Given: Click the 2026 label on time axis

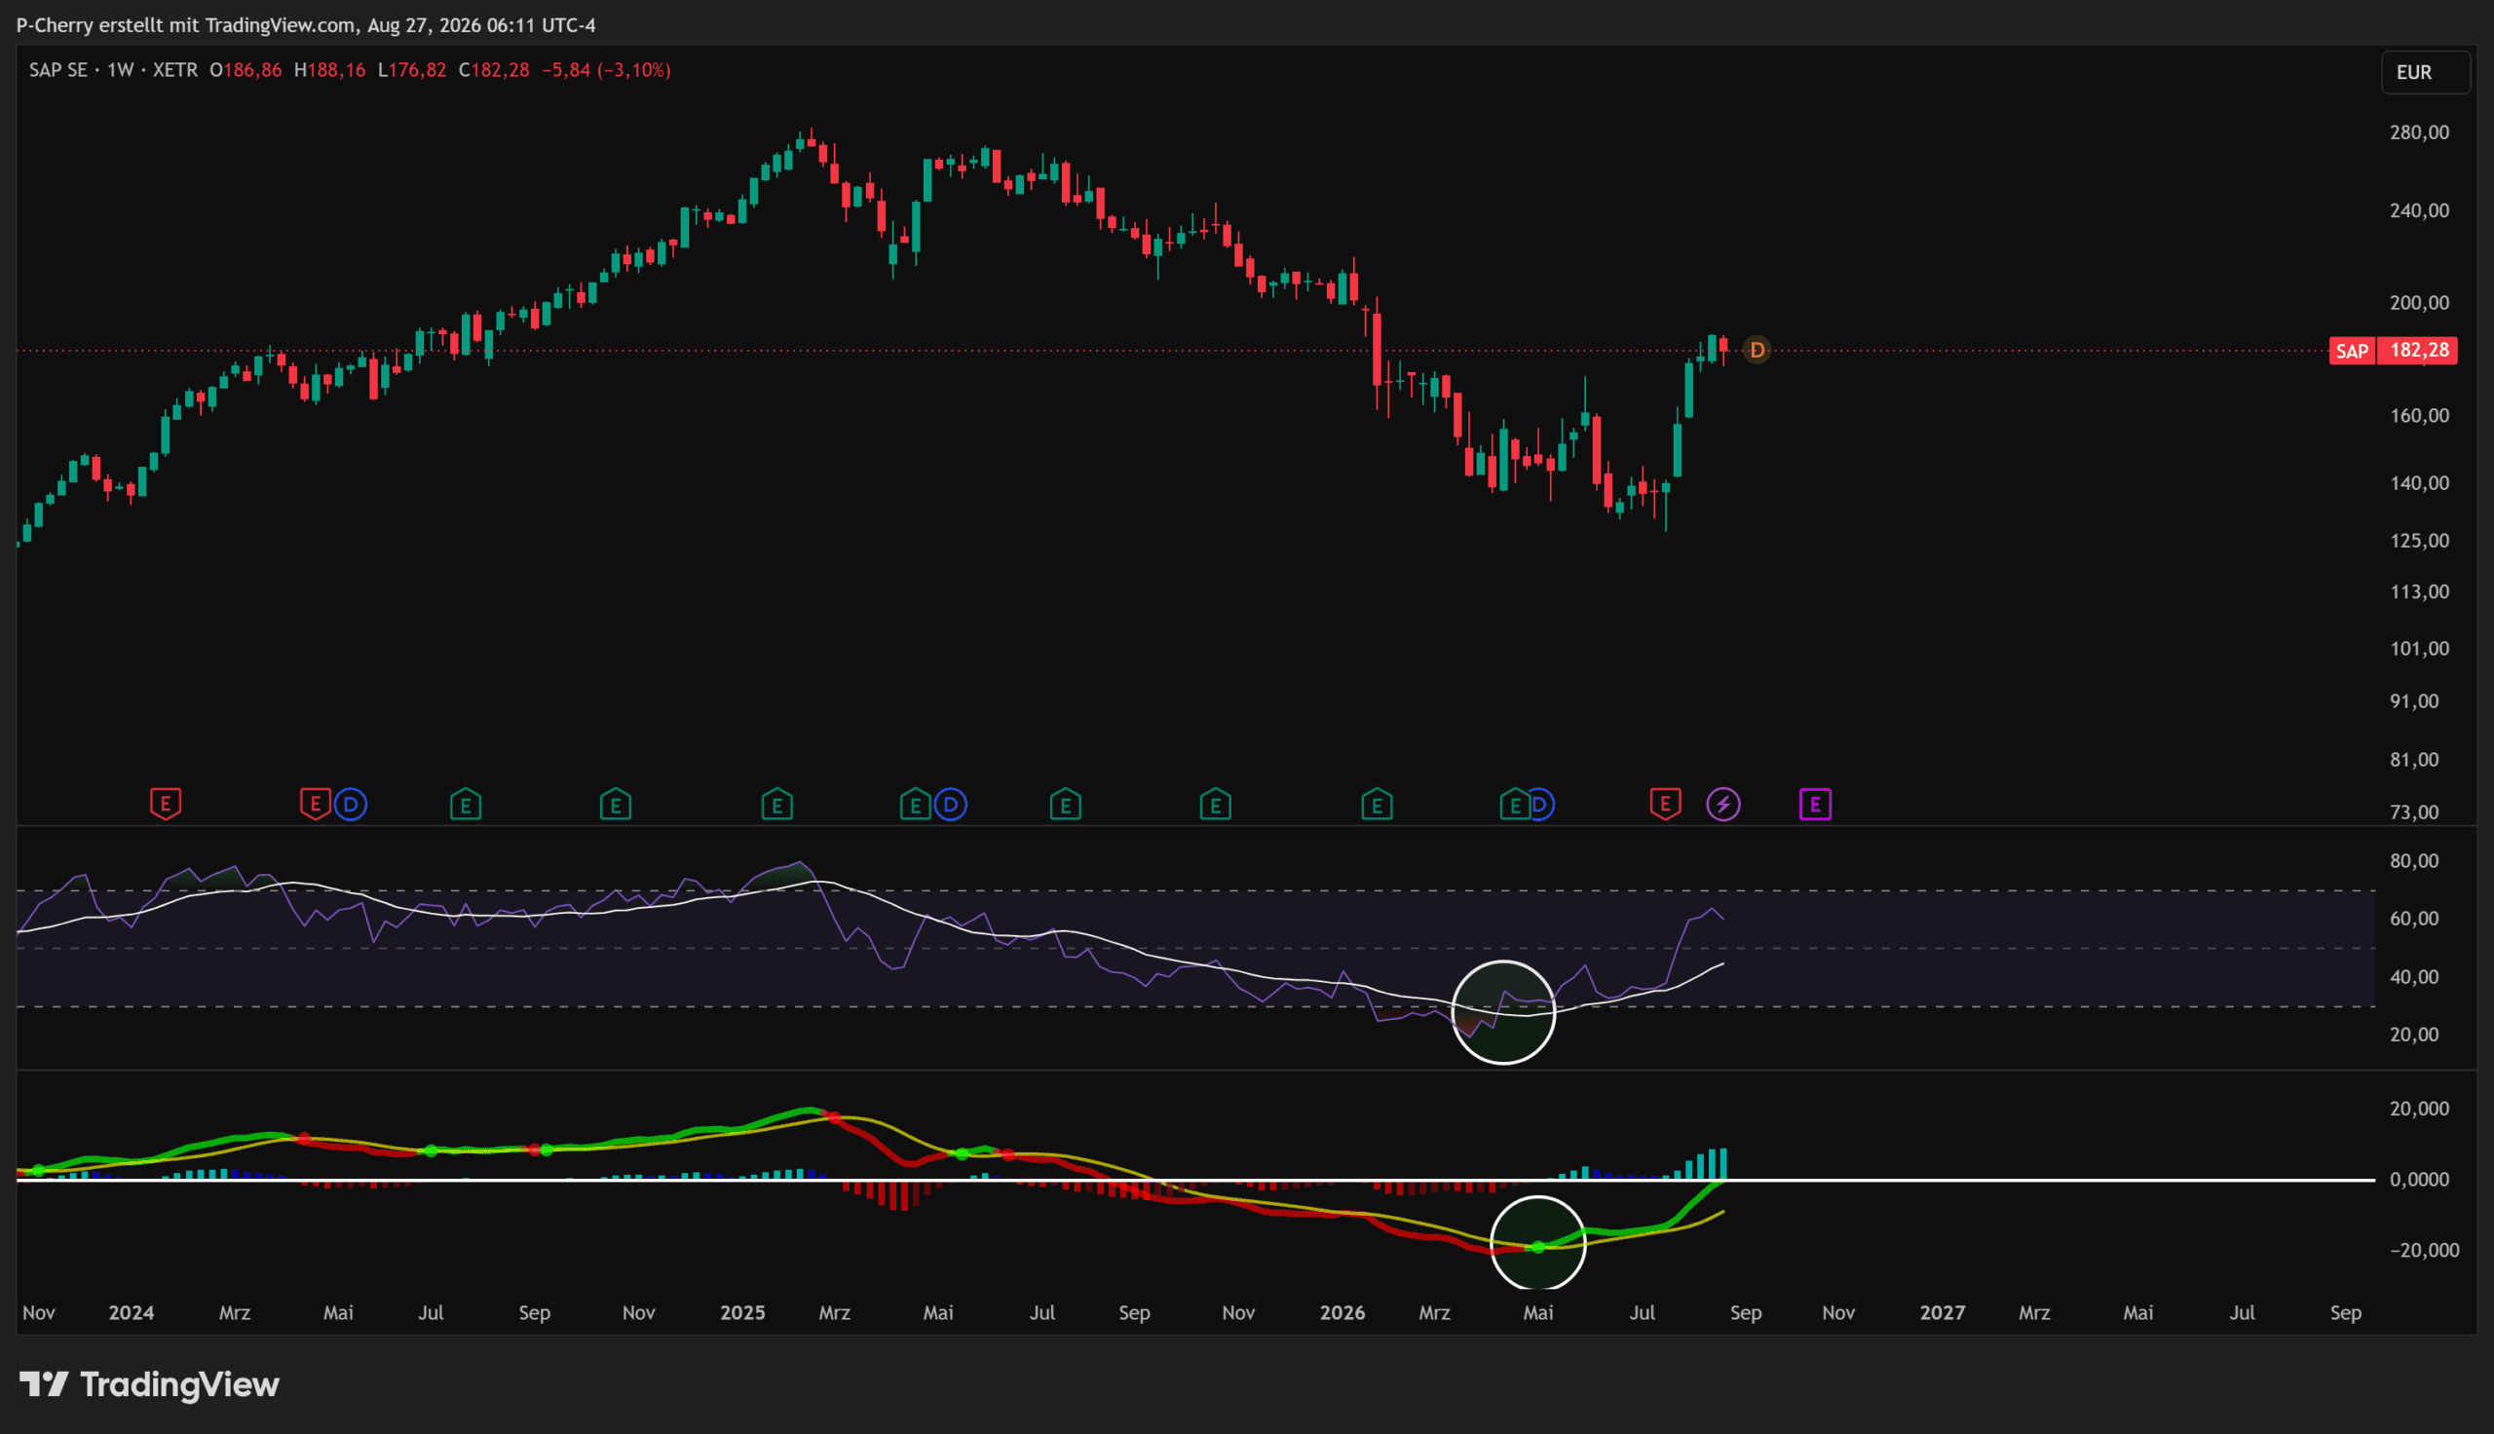Looking at the screenshot, I should 1342,1313.
